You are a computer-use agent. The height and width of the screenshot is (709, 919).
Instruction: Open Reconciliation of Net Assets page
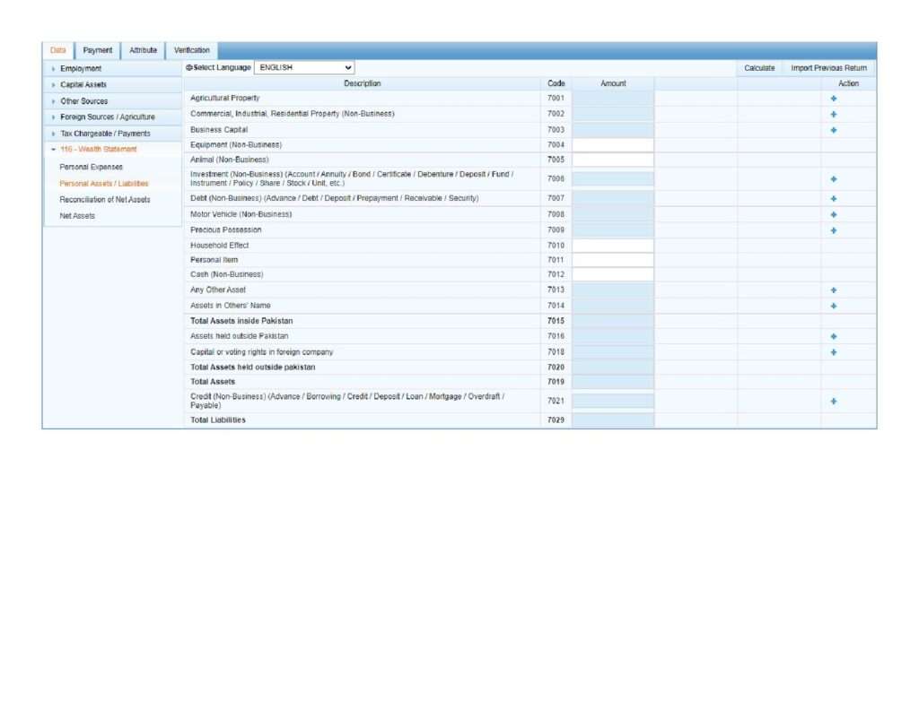tap(104, 200)
